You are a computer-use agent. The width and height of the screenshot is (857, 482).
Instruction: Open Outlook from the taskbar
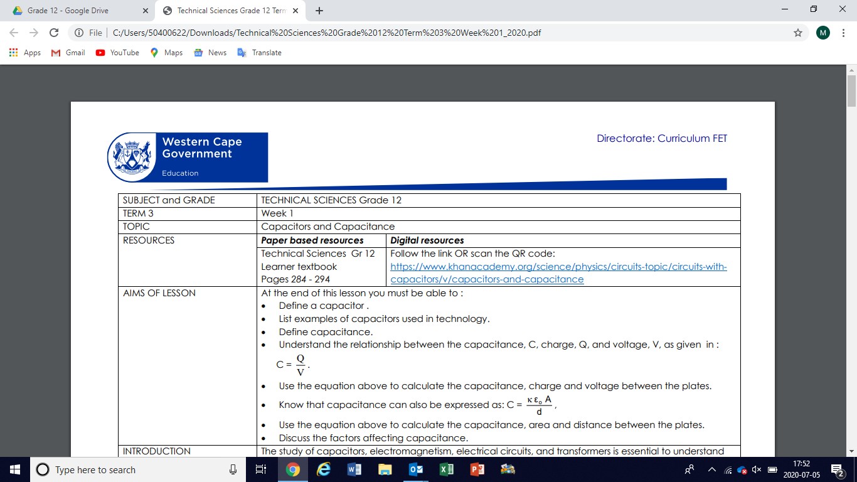(415, 469)
